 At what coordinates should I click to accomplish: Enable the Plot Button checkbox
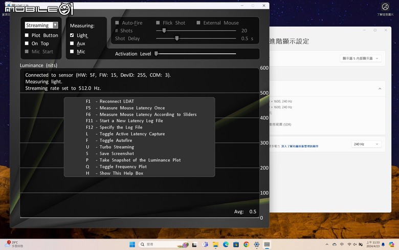pos(27,35)
